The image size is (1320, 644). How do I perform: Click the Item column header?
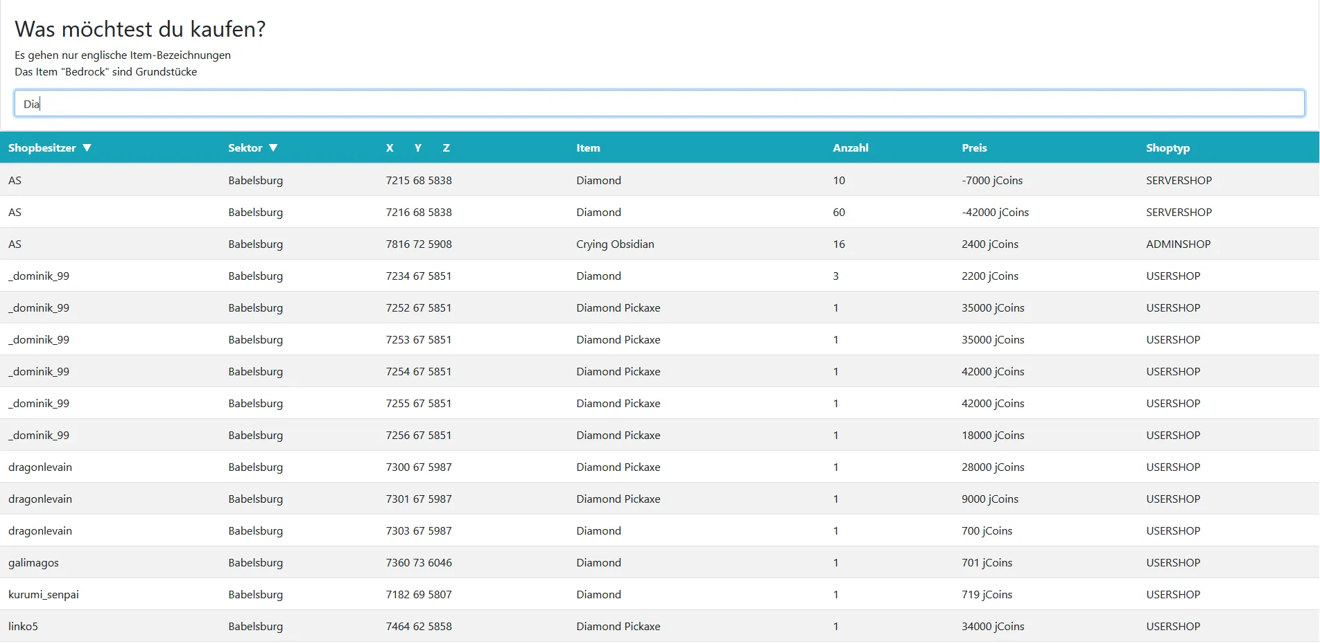point(588,147)
